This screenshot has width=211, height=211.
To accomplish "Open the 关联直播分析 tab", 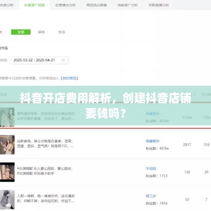I will click(x=159, y=5).
